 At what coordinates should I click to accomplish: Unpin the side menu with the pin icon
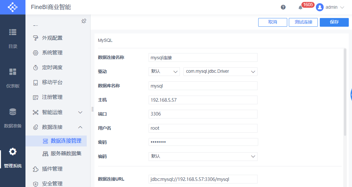pos(84,21)
